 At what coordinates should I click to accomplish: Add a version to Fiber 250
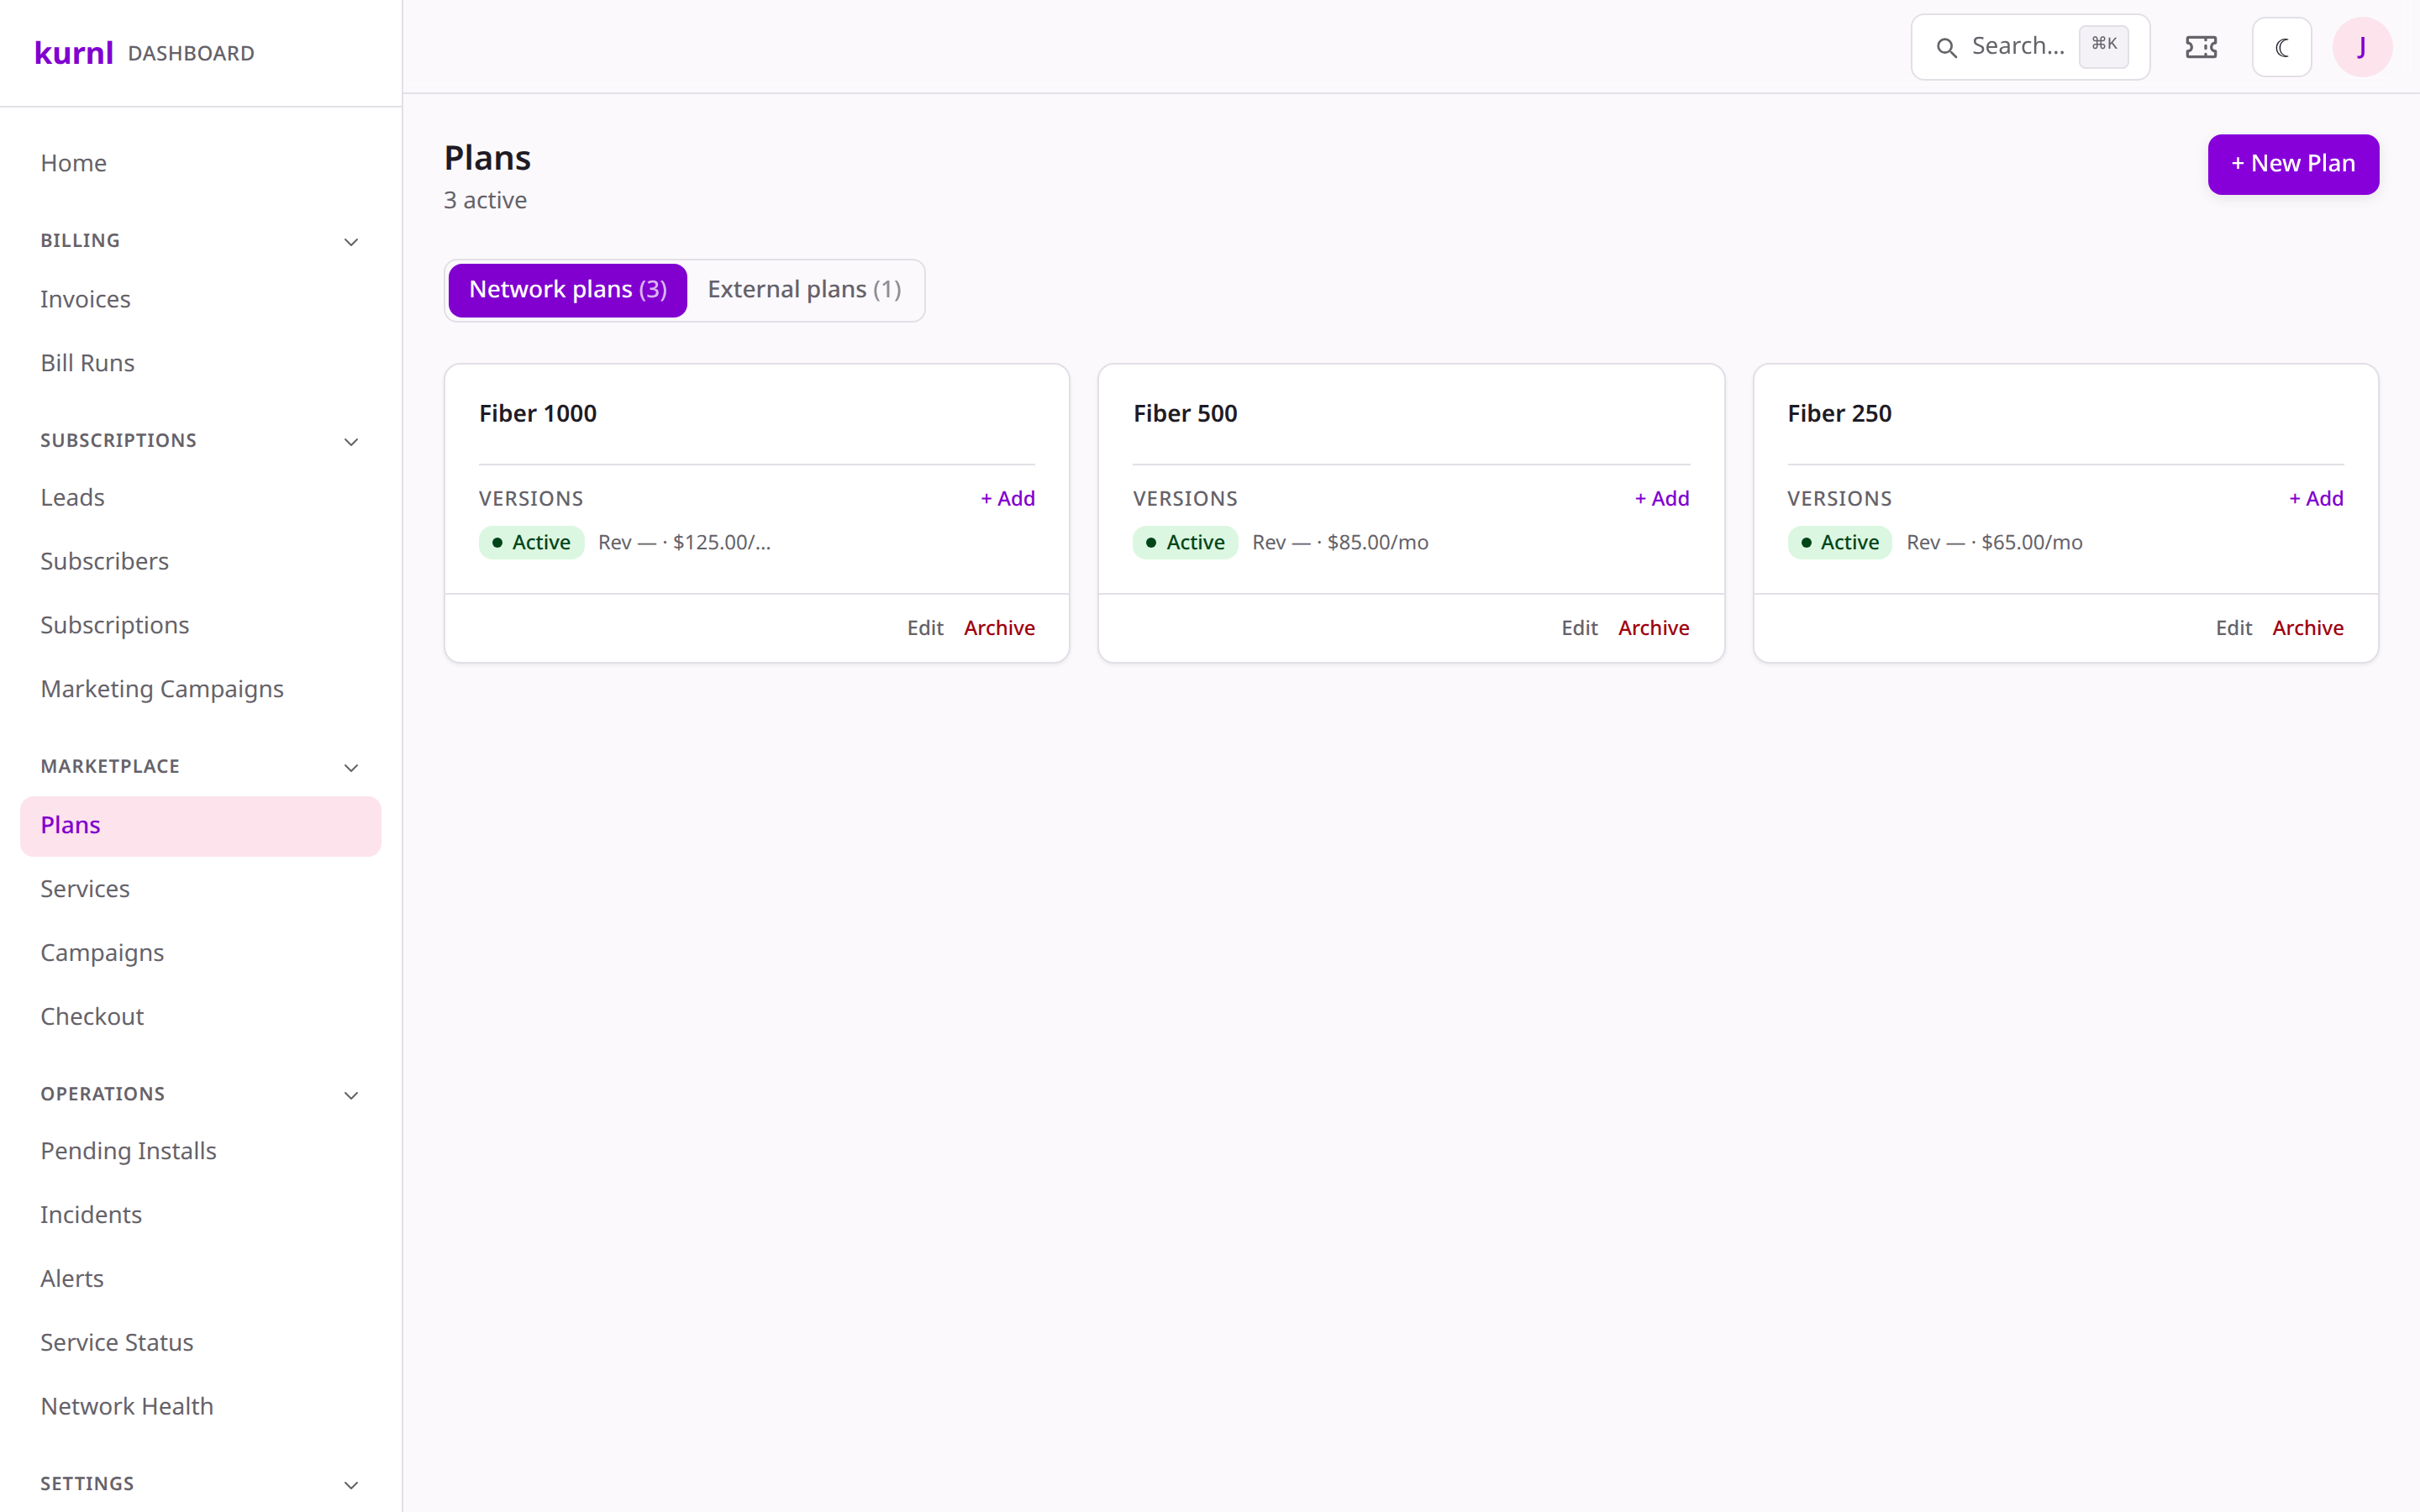coord(2316,498)
